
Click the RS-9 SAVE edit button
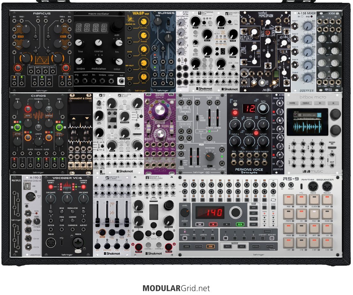pos(253,208)
